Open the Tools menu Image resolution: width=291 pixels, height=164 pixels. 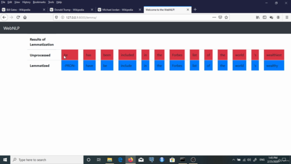51,2
